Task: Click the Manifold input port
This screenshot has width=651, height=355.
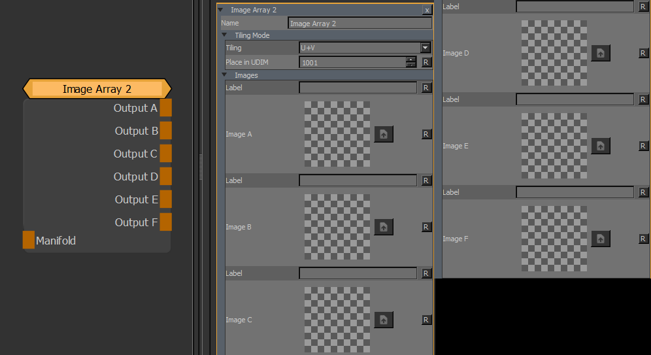Action: coord(29,240)
